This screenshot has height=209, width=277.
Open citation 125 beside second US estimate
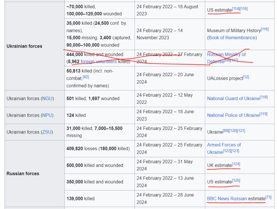click(x=236, y=181)
